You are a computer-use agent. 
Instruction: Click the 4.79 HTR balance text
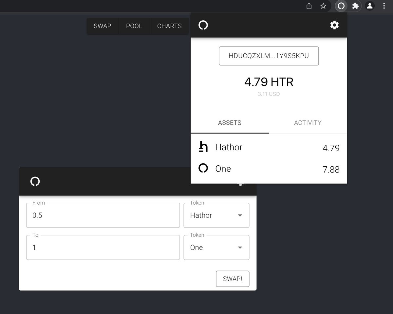[x=269, y=82]
